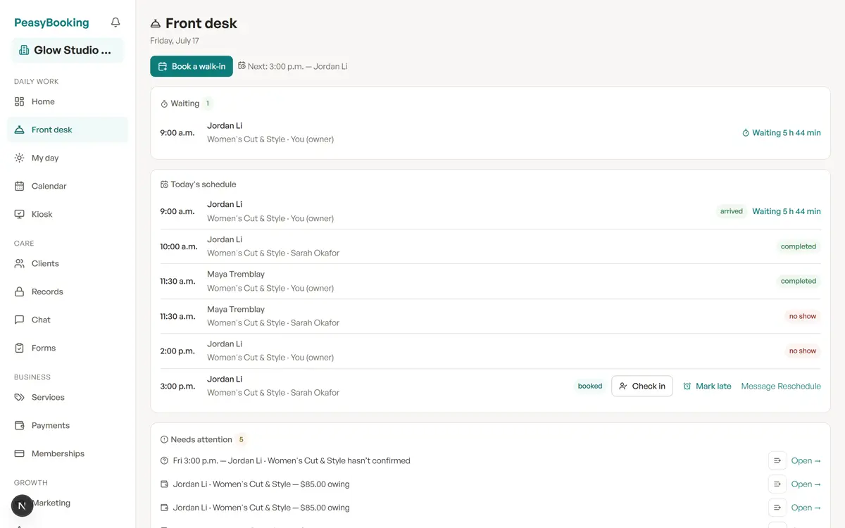Open Services via its tag icon
Viewport: 845px width, 528px height.
coord(20,397)
